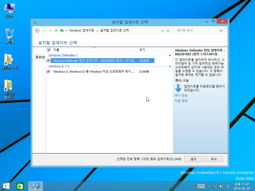Minimize the update selection window
This screenshot has height=191, width=255.
pyautogui.click(x=206, y=21)
